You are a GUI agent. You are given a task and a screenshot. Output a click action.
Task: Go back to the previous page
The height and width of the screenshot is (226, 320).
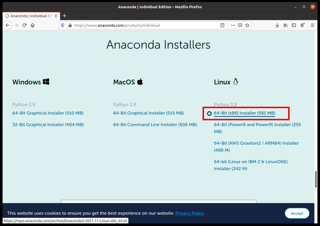pyautogui.click(x=8, y=25)
